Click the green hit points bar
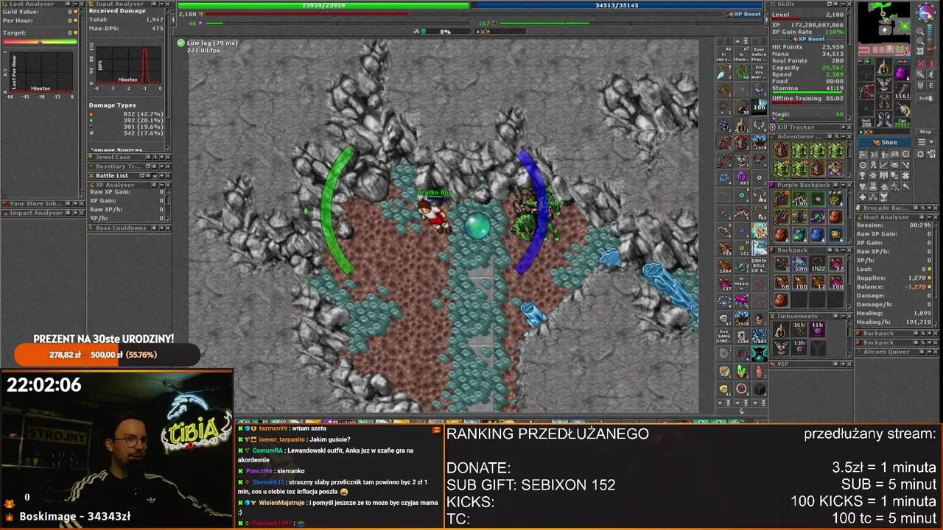Viewport: 943px width, 530px height. [323, 5]
